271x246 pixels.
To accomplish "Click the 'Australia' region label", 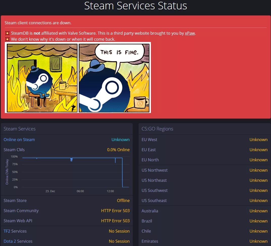I will coord(150,211).
